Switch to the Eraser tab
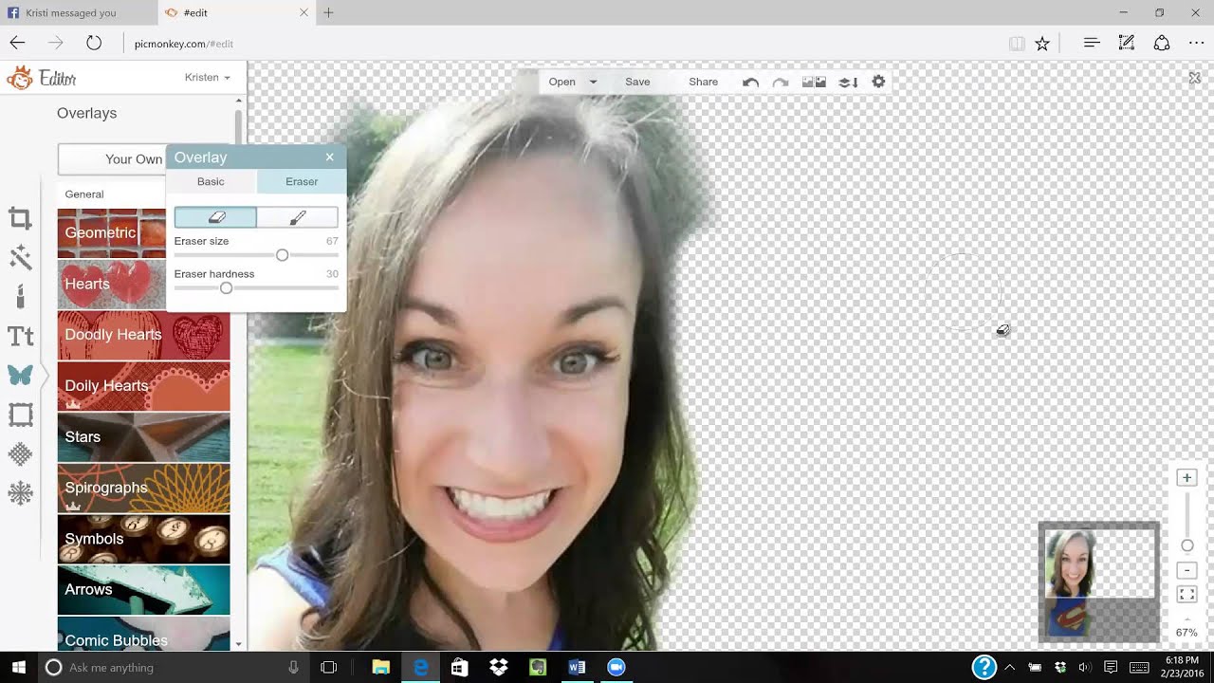 coord(302,181)
